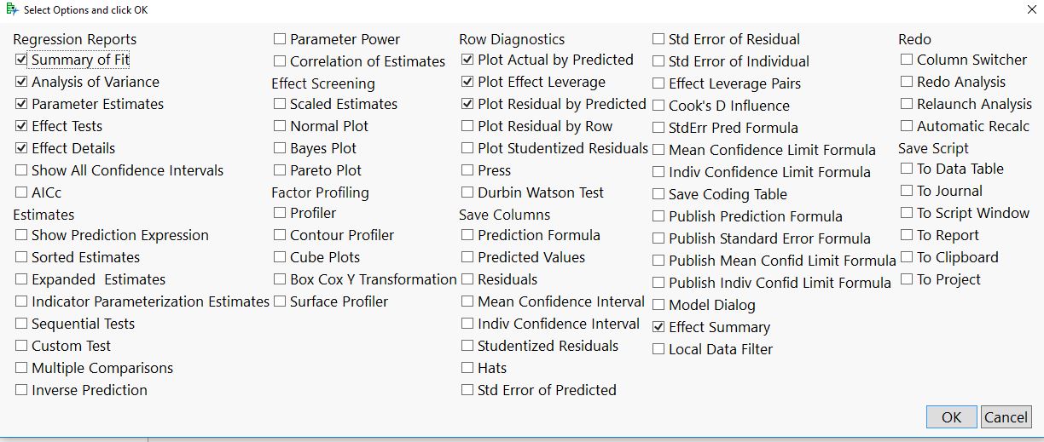Enable the AICc checkbox

[21, 193]
